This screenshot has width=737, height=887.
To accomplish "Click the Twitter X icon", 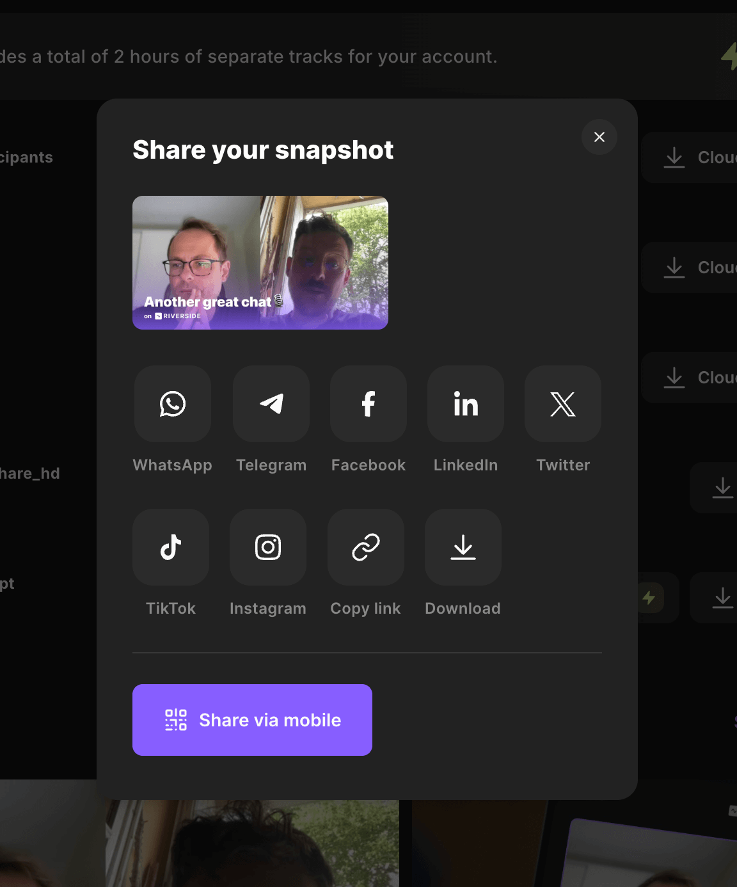I will pyautogui.click(x=563, y=404).
